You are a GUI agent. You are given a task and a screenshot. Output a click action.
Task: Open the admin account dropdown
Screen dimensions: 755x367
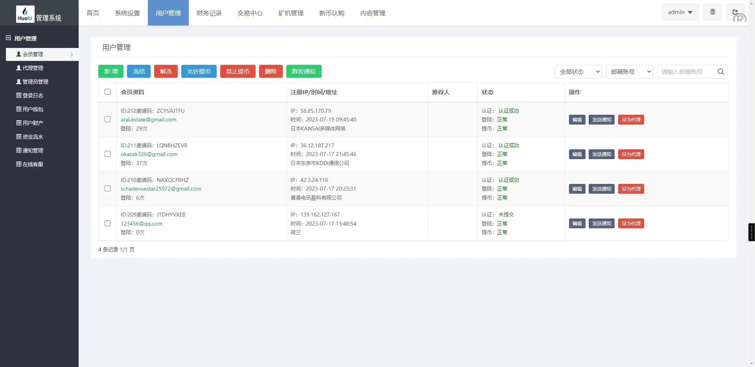(x=679, y=12)
